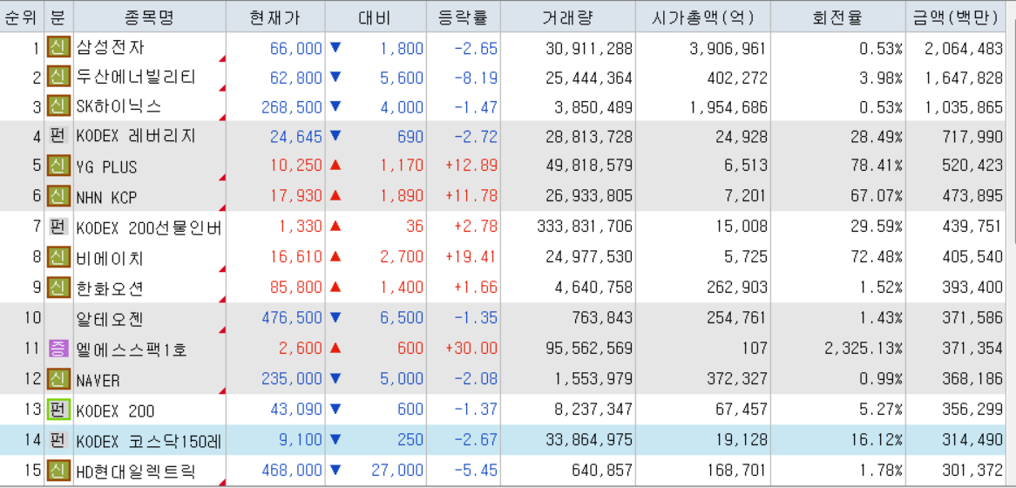Viewport: 1016px width, 488px height.
Task: Click the 신 badge for SK하이닉스
Action: 58,106
